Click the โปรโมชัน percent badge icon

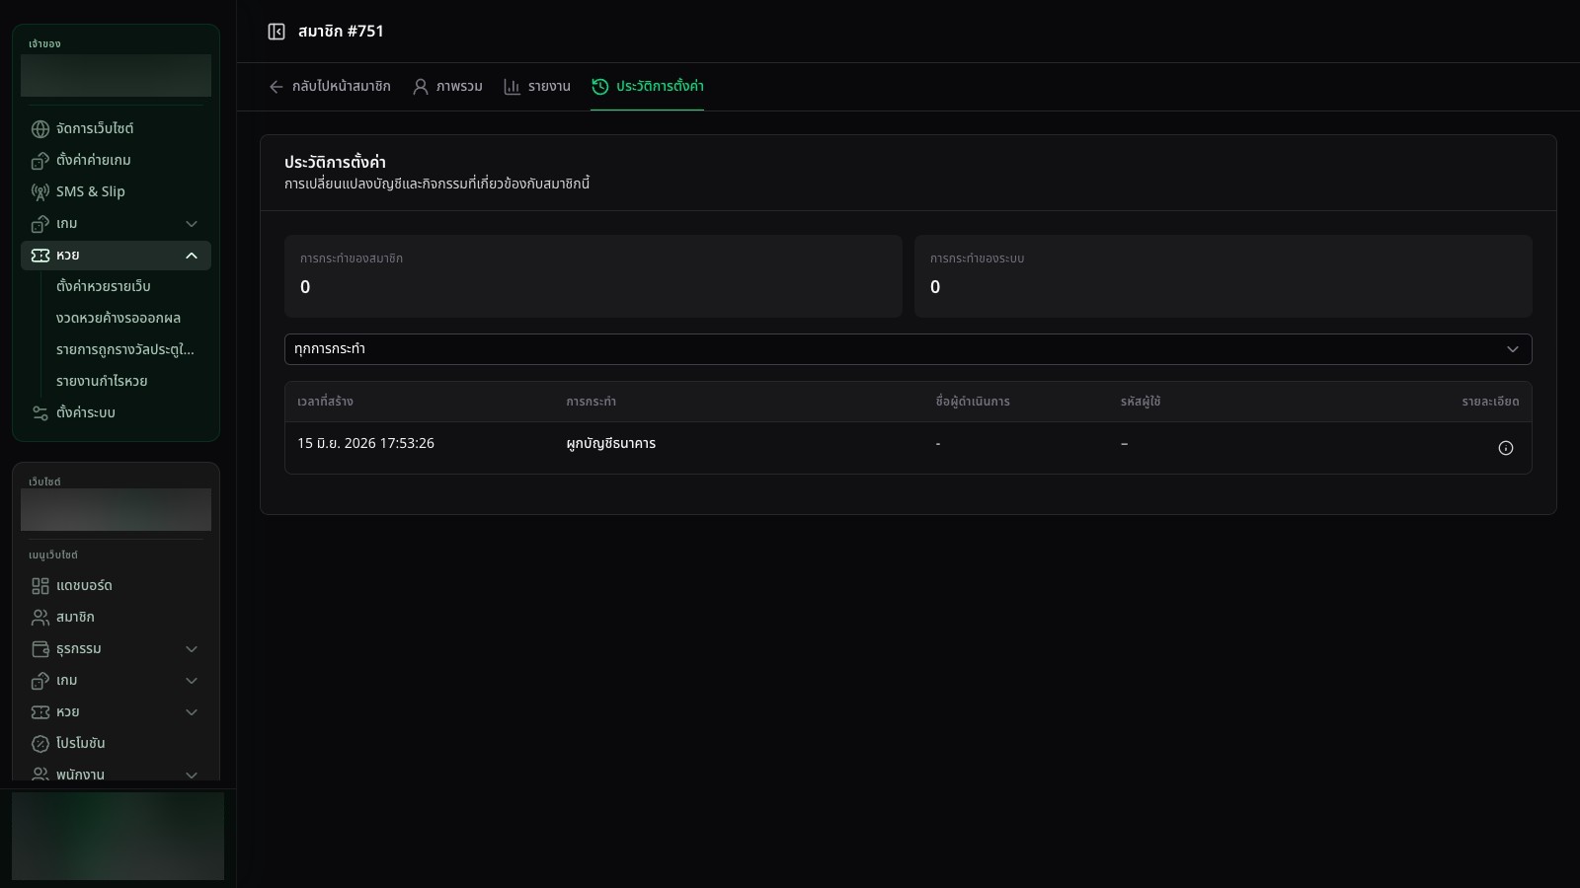40,744
